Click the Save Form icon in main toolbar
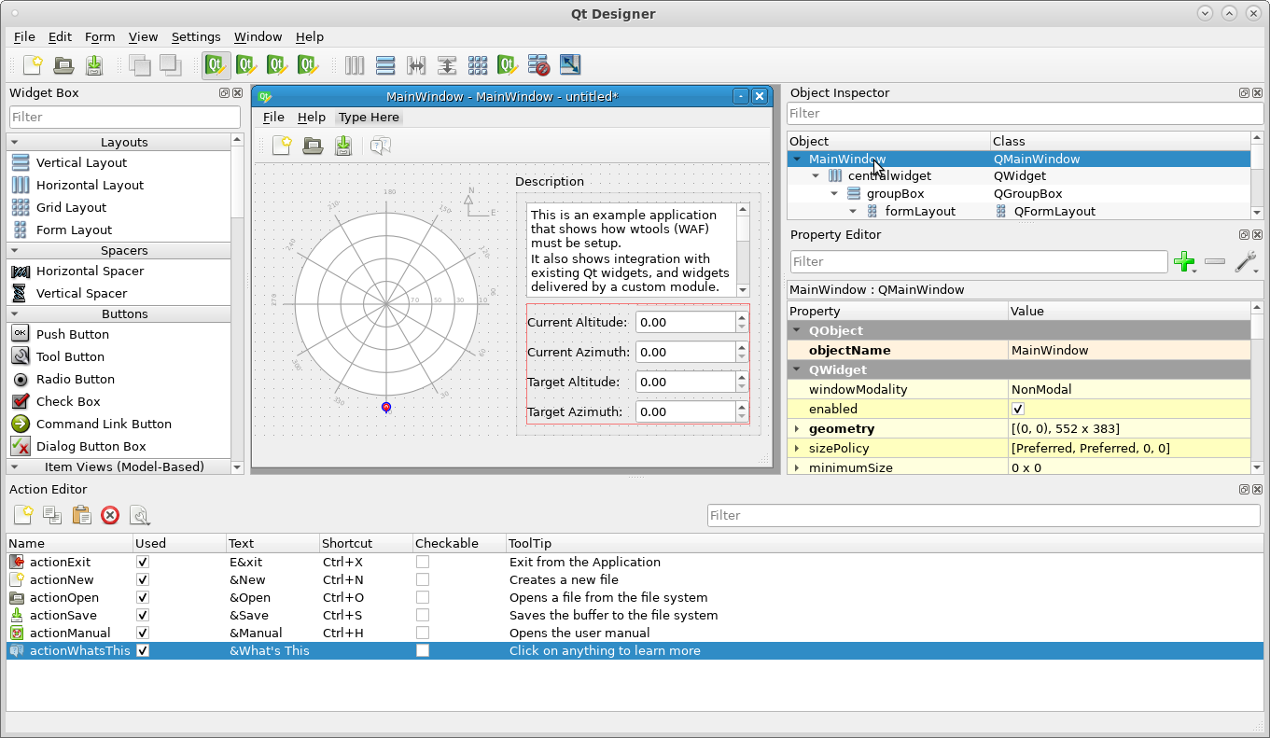1270x738 pixels. 94,65
